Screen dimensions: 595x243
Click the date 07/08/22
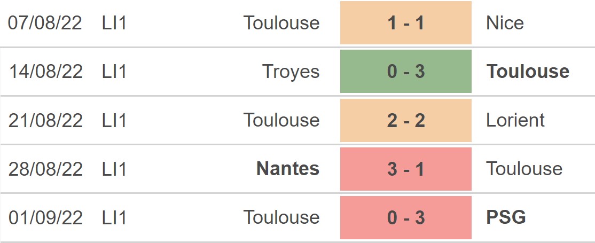[45, 23]
